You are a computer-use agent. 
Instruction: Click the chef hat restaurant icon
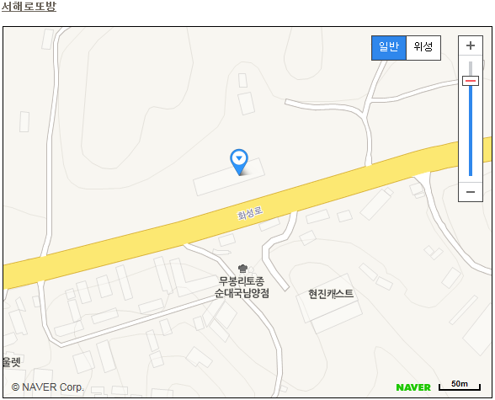point(242,269)
